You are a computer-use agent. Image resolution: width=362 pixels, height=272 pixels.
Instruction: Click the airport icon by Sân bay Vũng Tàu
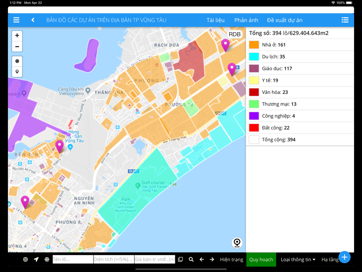(71, 147)
